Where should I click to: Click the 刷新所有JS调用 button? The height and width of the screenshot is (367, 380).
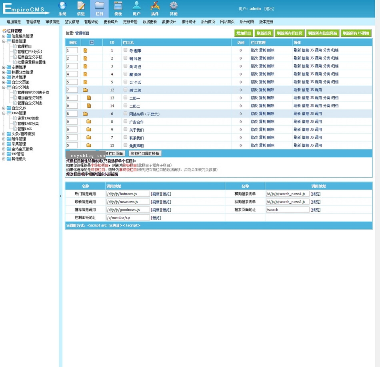pyautogui.click(x=356, y=33)
